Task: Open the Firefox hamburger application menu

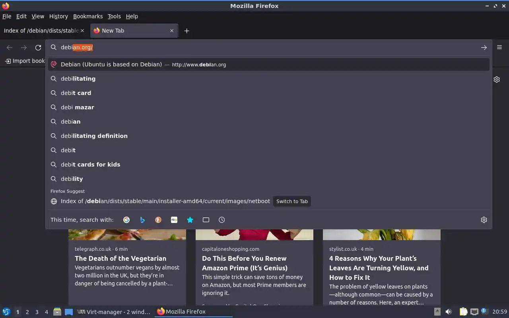Action: coord(499,47)
